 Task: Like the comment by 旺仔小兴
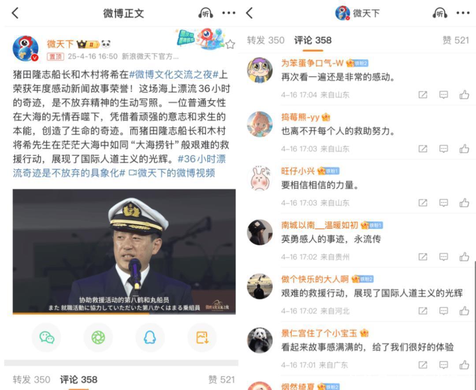click(464, 203)
